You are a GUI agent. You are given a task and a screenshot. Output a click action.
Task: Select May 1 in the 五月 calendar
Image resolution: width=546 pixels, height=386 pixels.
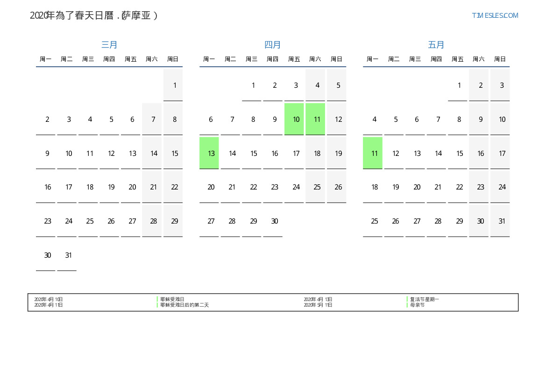tap(458, 85)
